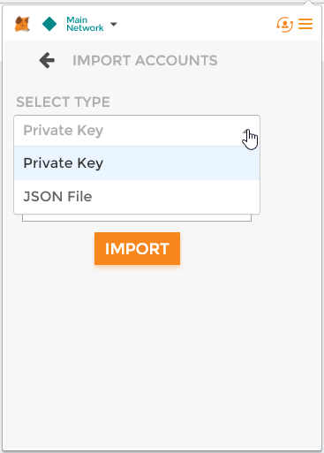Screen dimensions: 324x453
Task: Click the SELECT TYPE label
Action: click(x=63, y=102)
